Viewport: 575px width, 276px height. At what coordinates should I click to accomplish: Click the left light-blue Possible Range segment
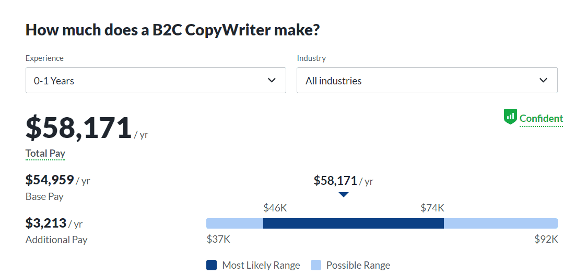click(x=234, y=223)
